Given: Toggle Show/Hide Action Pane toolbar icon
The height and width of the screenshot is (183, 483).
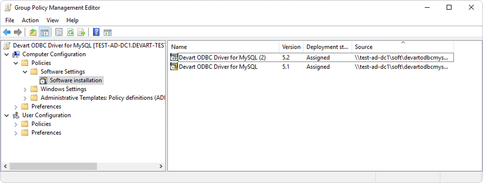Looking at the screenshot, I should 108,32.
